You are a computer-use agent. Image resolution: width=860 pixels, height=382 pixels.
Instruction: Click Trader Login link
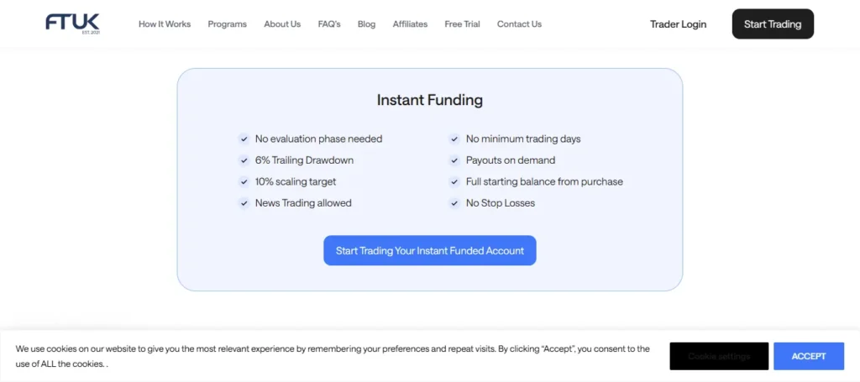678,24
